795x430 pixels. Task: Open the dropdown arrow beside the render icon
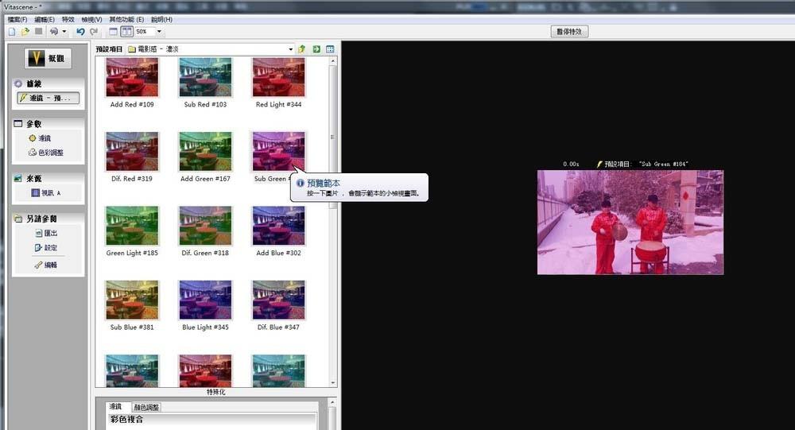click(64, 32)
